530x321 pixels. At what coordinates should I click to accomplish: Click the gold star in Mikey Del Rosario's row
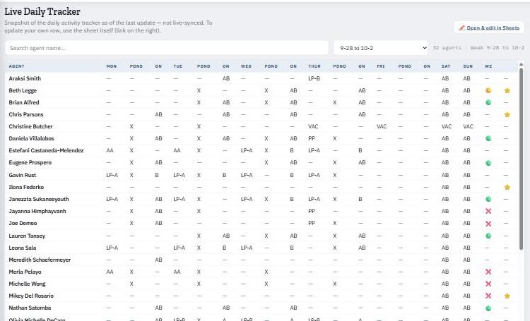point(507,296)
